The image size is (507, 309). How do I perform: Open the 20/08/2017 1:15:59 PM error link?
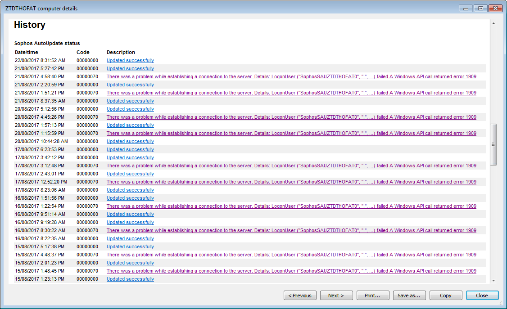click(291, 133)
